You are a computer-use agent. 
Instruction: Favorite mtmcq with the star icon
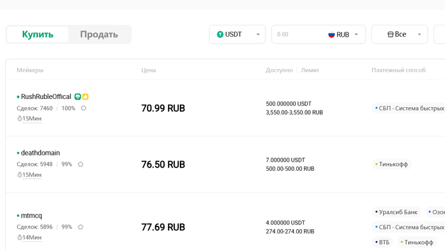81,227
